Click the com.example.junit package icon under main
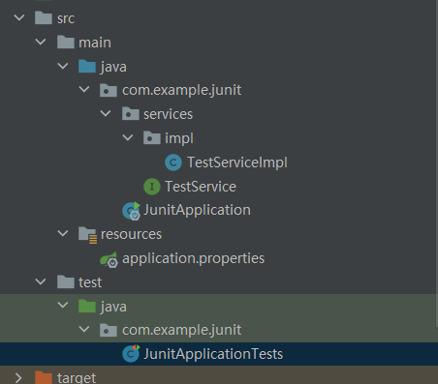Screen dimensions: 438x384 [109, 90]
